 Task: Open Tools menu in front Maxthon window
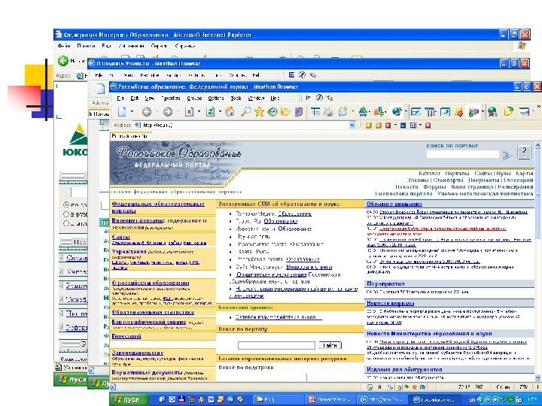(236, 98)
